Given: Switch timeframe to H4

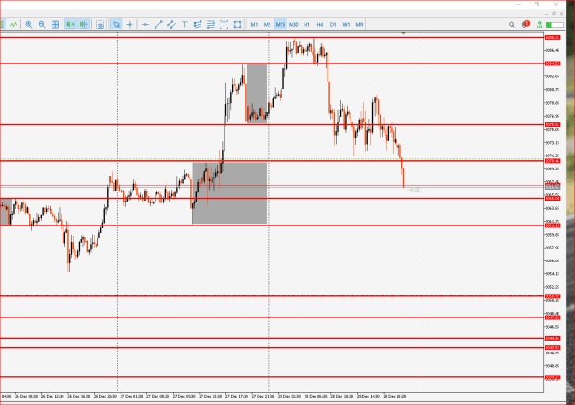Looking at the screenshot, I should pyautogui.click(x=320, y=25).
